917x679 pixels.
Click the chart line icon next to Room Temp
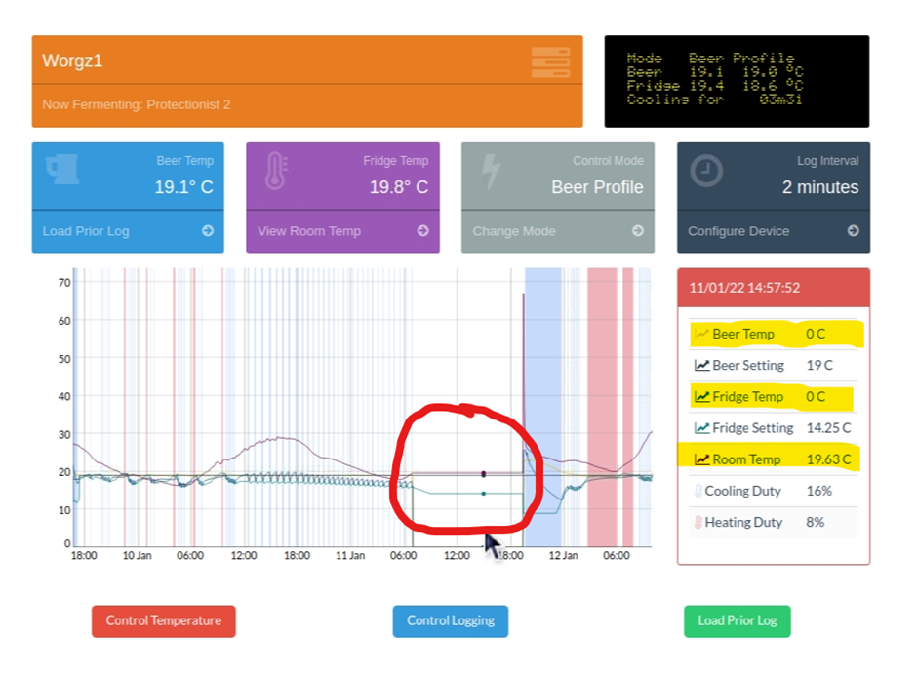point(701,459)
